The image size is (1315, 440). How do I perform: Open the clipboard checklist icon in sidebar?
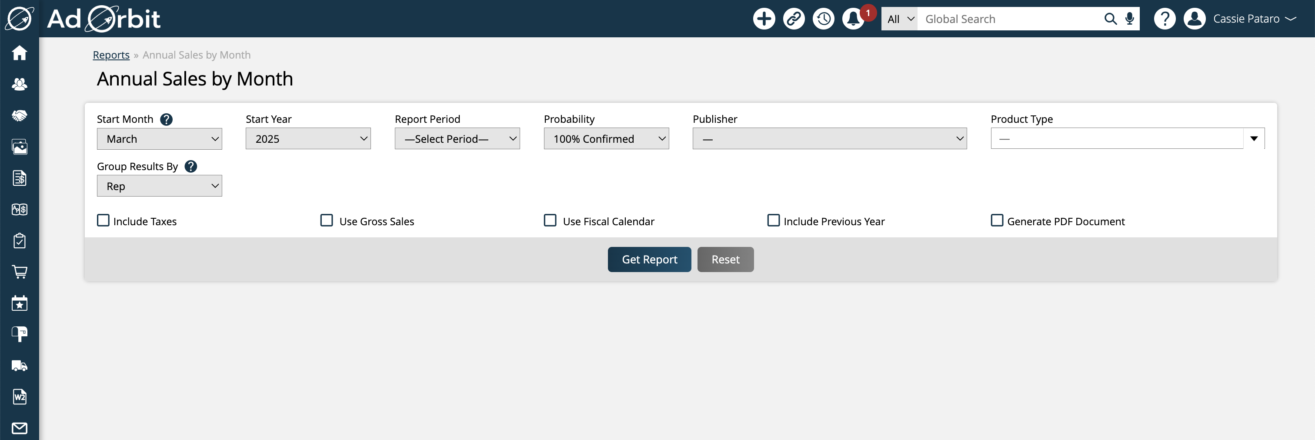point(20,240)
